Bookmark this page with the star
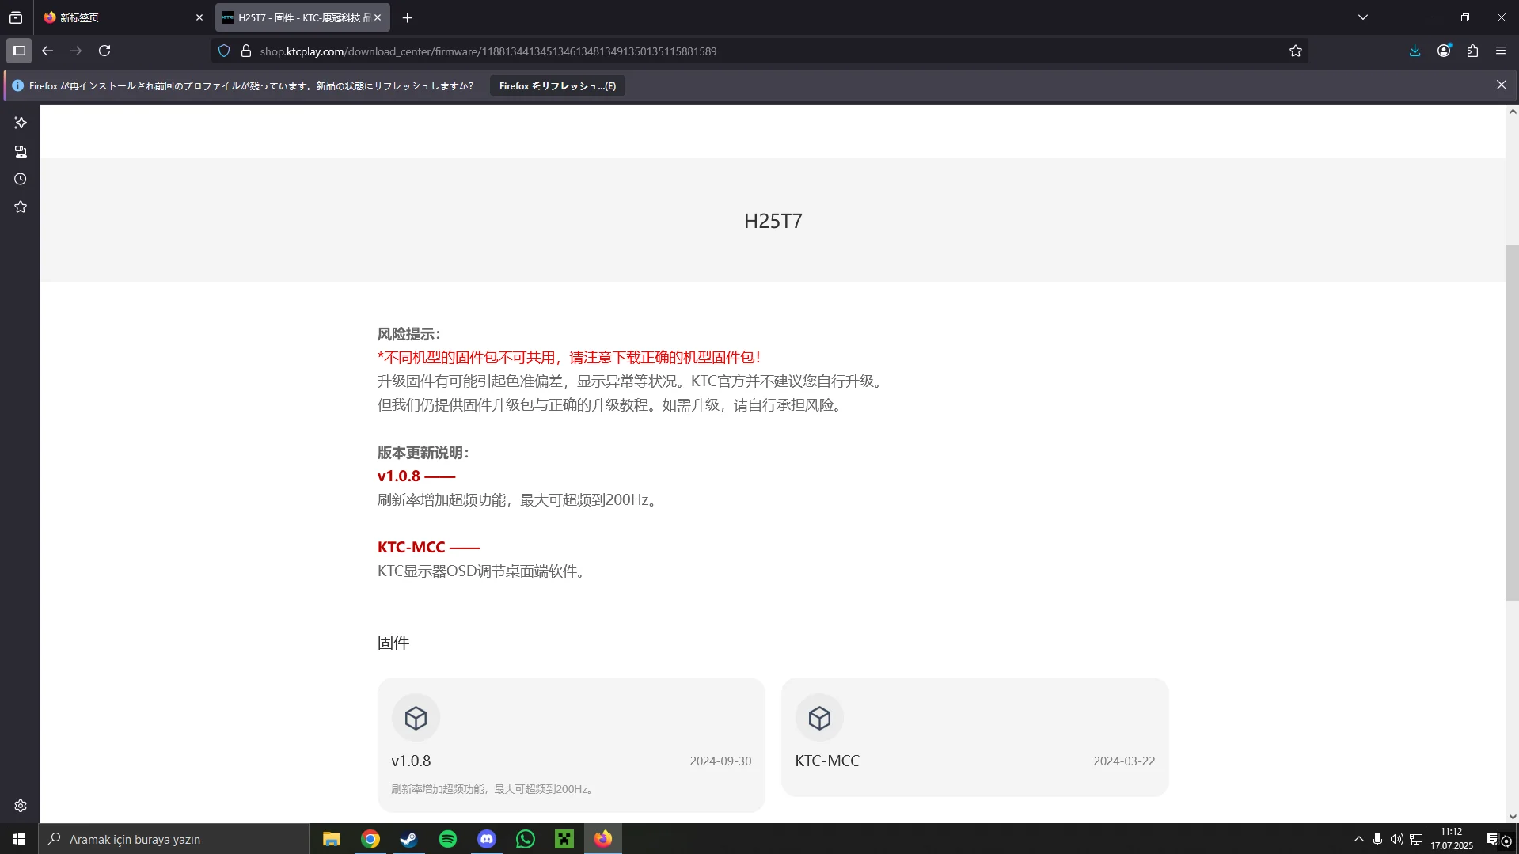This screenshot has height=854, width=1519. pyautogui.click(x=1295, y=51)
